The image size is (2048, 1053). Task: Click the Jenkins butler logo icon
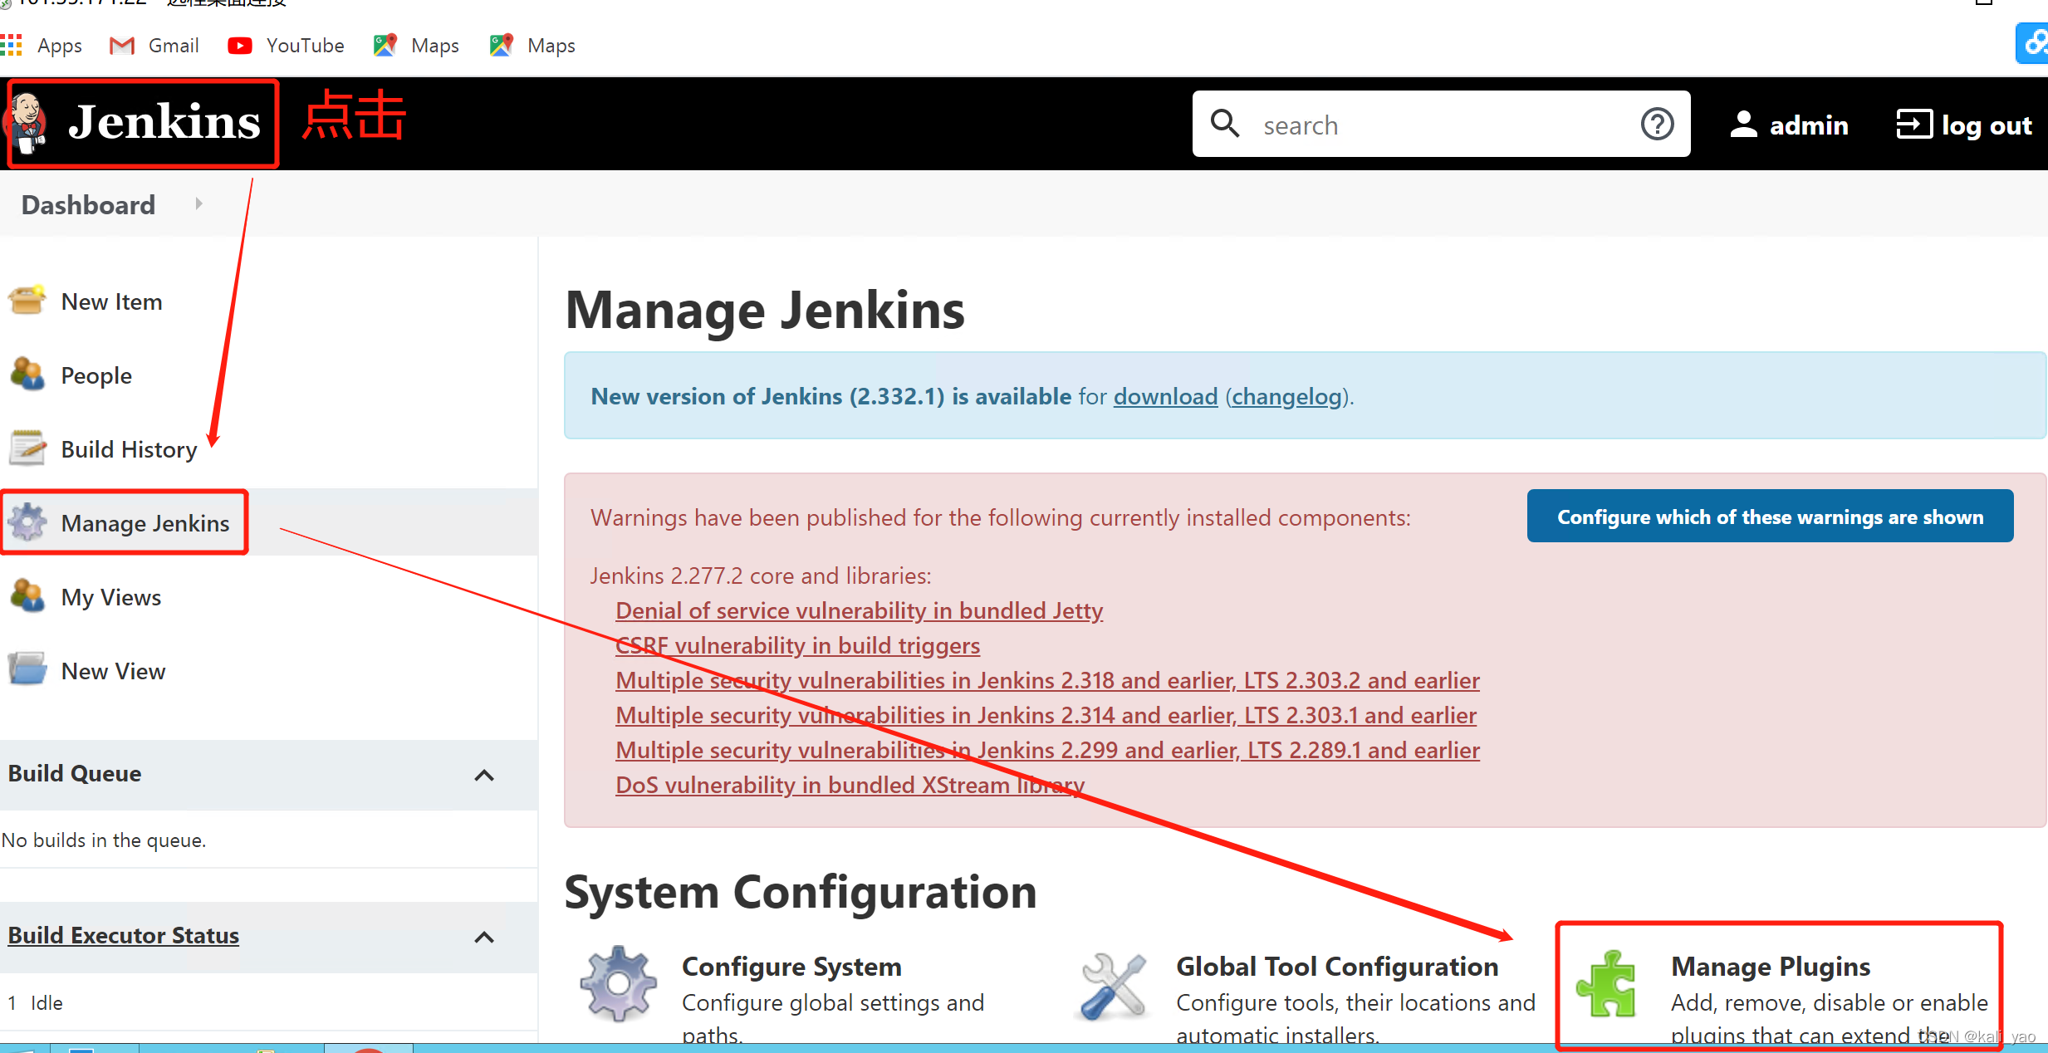tap(26, 123)
